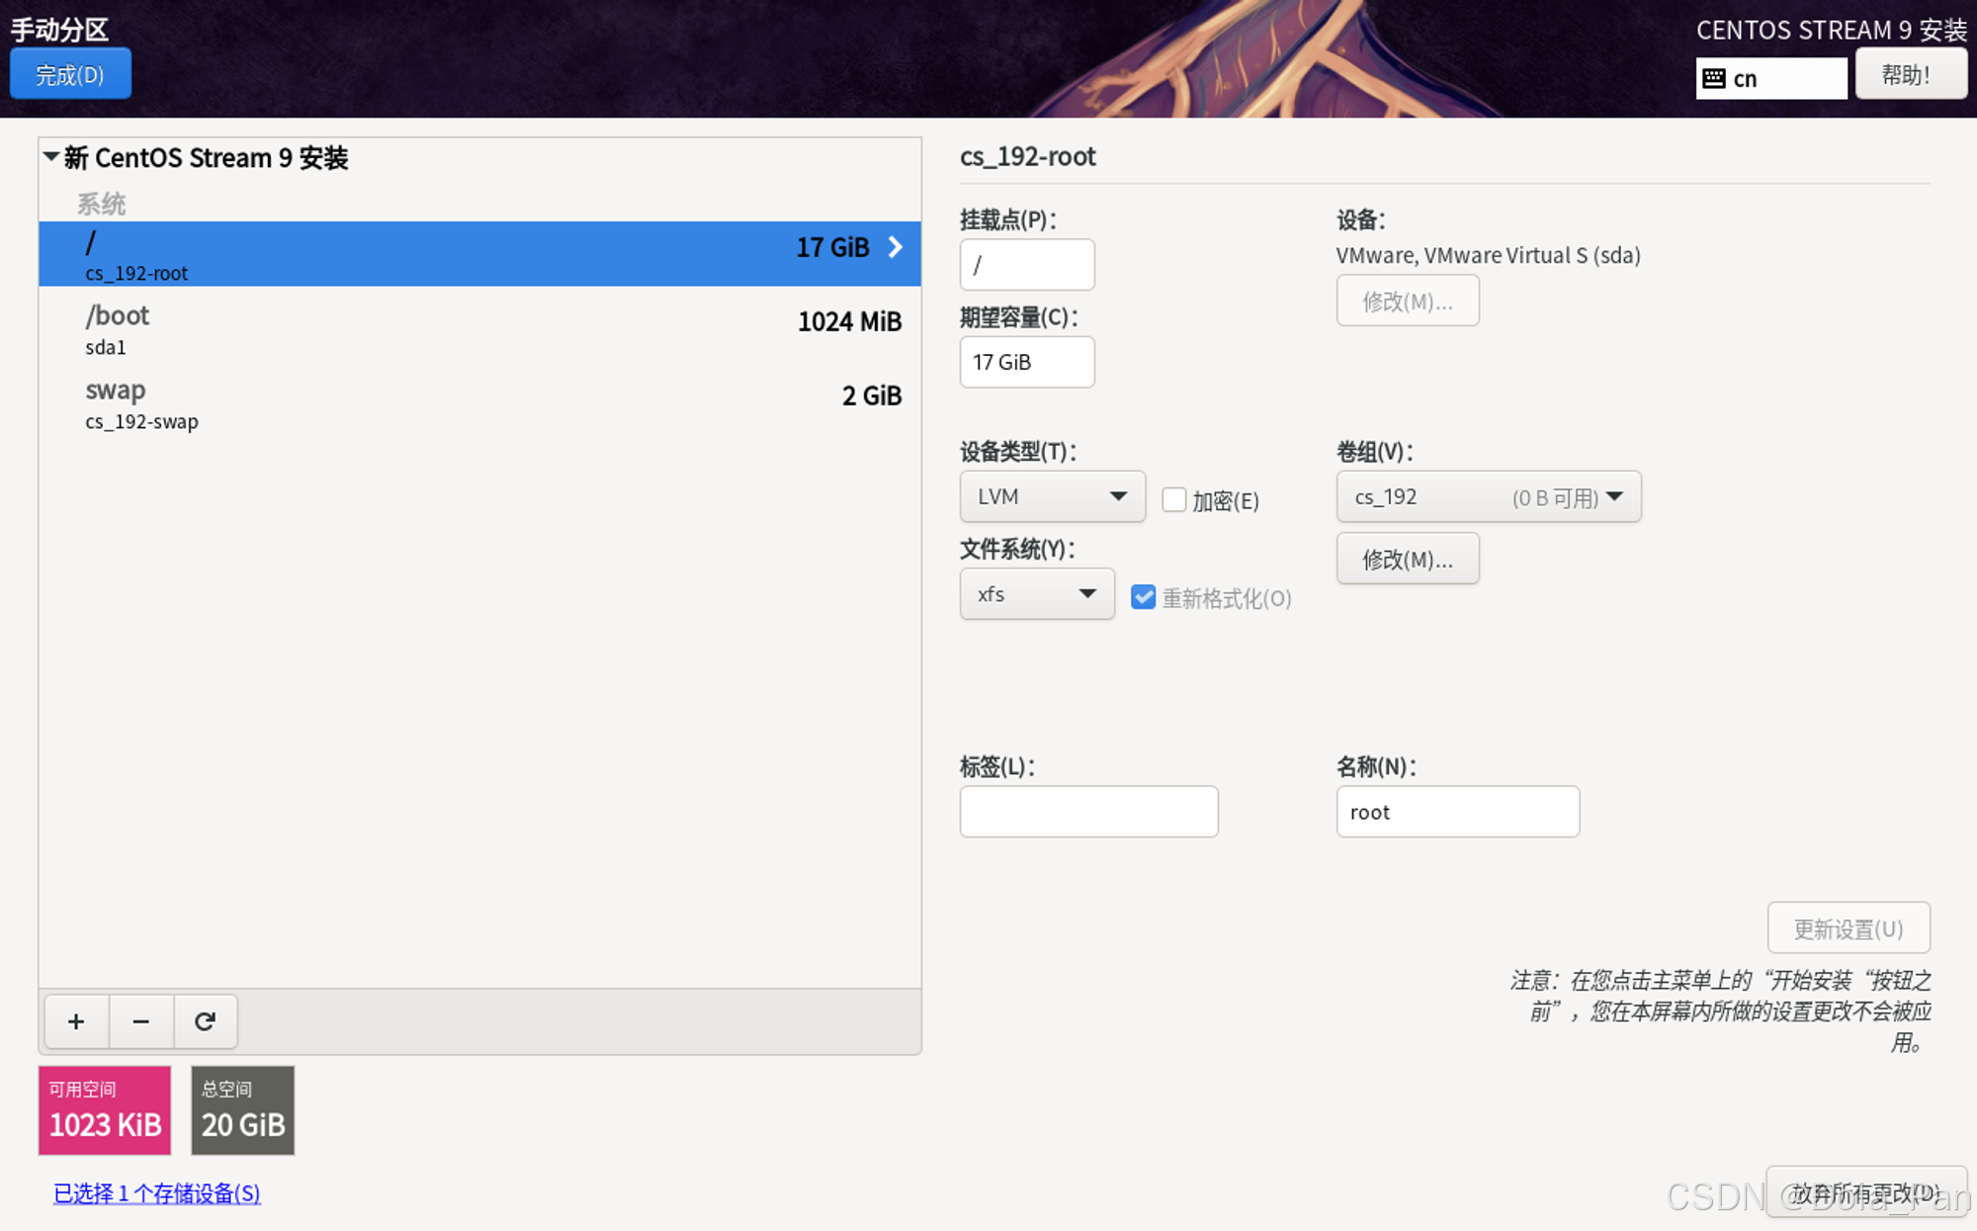The width and height of the screenshot is (1977, 1231).
Task: Select the /boot sda1 partition row
Action: [x=479, y=328]
